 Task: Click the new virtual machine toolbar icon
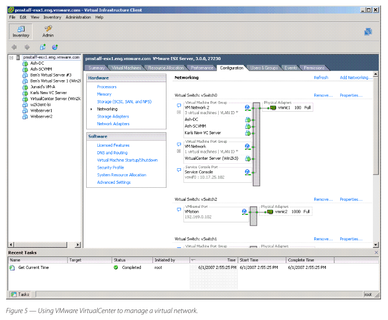point(43,47)
